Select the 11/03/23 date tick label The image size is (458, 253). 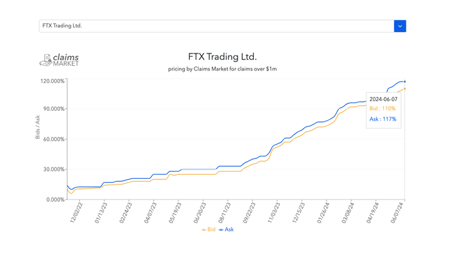point(274,213)
